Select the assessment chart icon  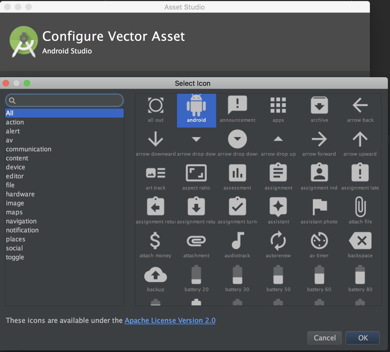(x=238, y=173)
